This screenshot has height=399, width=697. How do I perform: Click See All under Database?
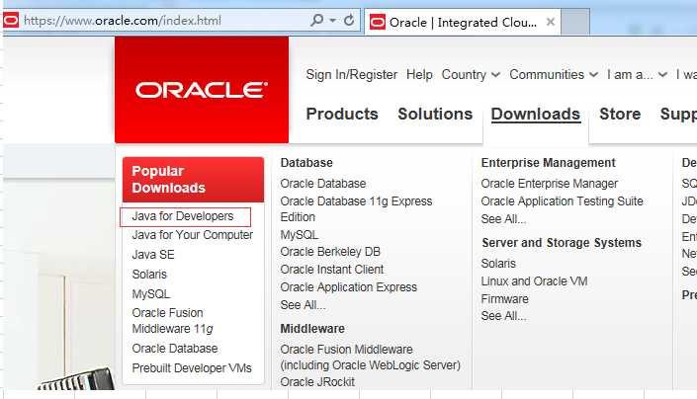pos(303,305)
